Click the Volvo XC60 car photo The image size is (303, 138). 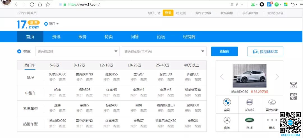coord(249,76)
